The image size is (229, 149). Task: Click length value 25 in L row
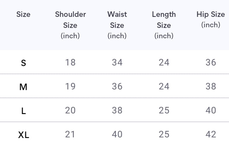[x=164, y=110]
